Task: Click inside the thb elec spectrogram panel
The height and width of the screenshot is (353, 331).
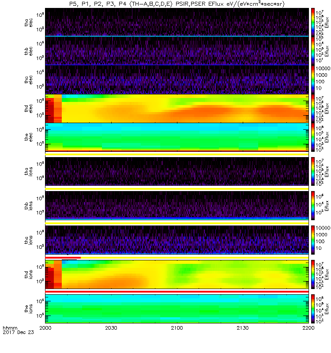Action: tap(177, 51)
